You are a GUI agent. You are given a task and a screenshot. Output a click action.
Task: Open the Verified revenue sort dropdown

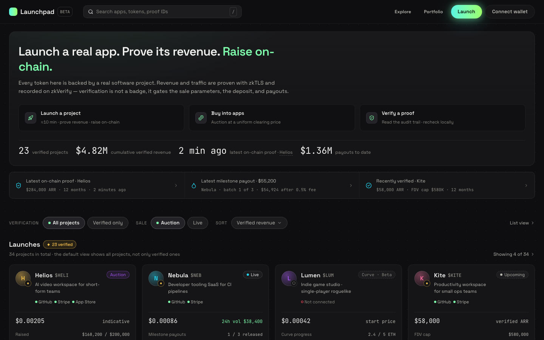(259, 223)
